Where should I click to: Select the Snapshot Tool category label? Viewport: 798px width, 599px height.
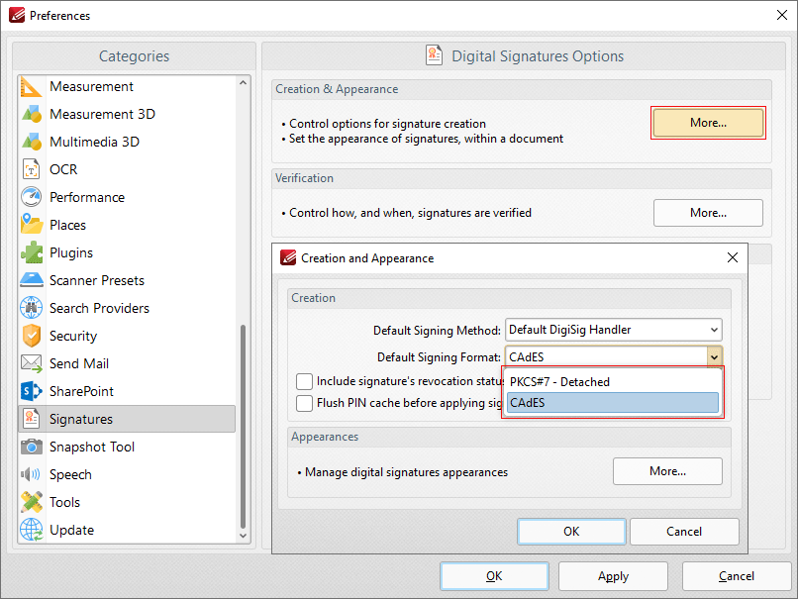[x=92, y=447]
